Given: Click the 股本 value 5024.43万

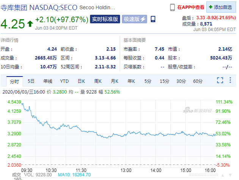Looking at the screenshot, I should [221, 58].
